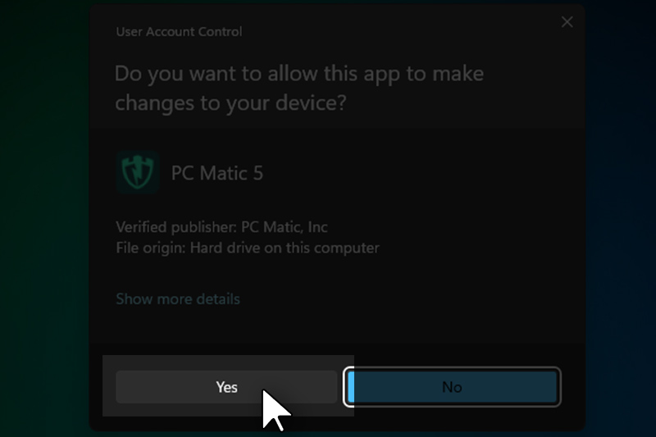
Task: Click the File origin label
Action: tap(150, 248)
